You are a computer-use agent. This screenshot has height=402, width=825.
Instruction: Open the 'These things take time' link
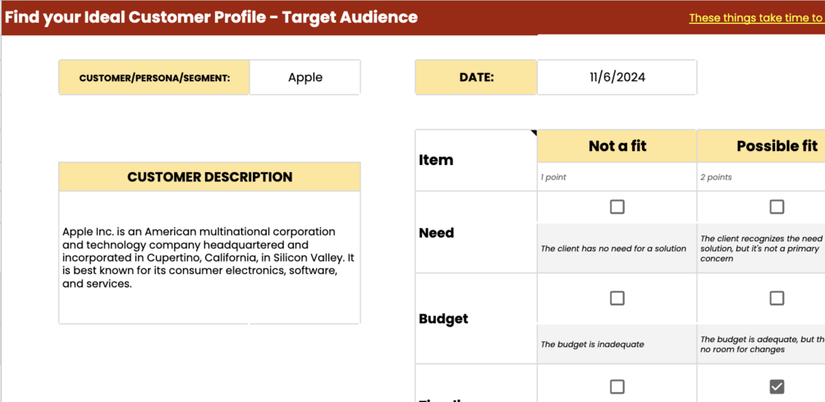click(x=755, y=17)
